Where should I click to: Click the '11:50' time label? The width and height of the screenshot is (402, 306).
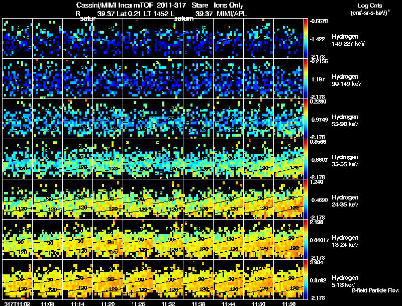click(258, 303)
